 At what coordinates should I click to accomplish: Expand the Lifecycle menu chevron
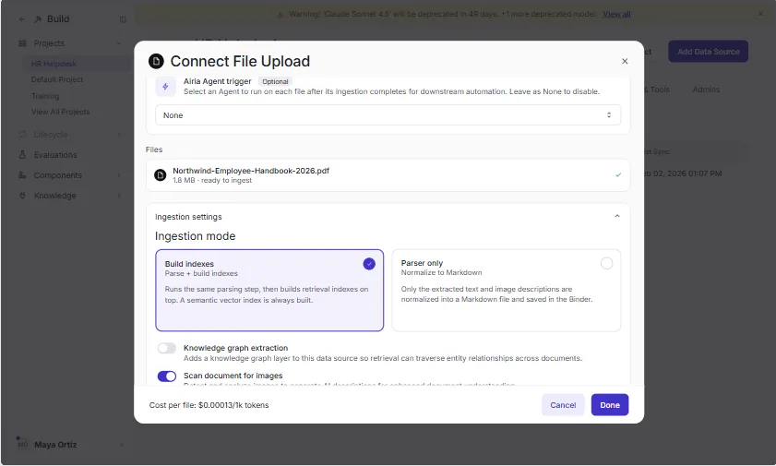[x=119, y=135]
